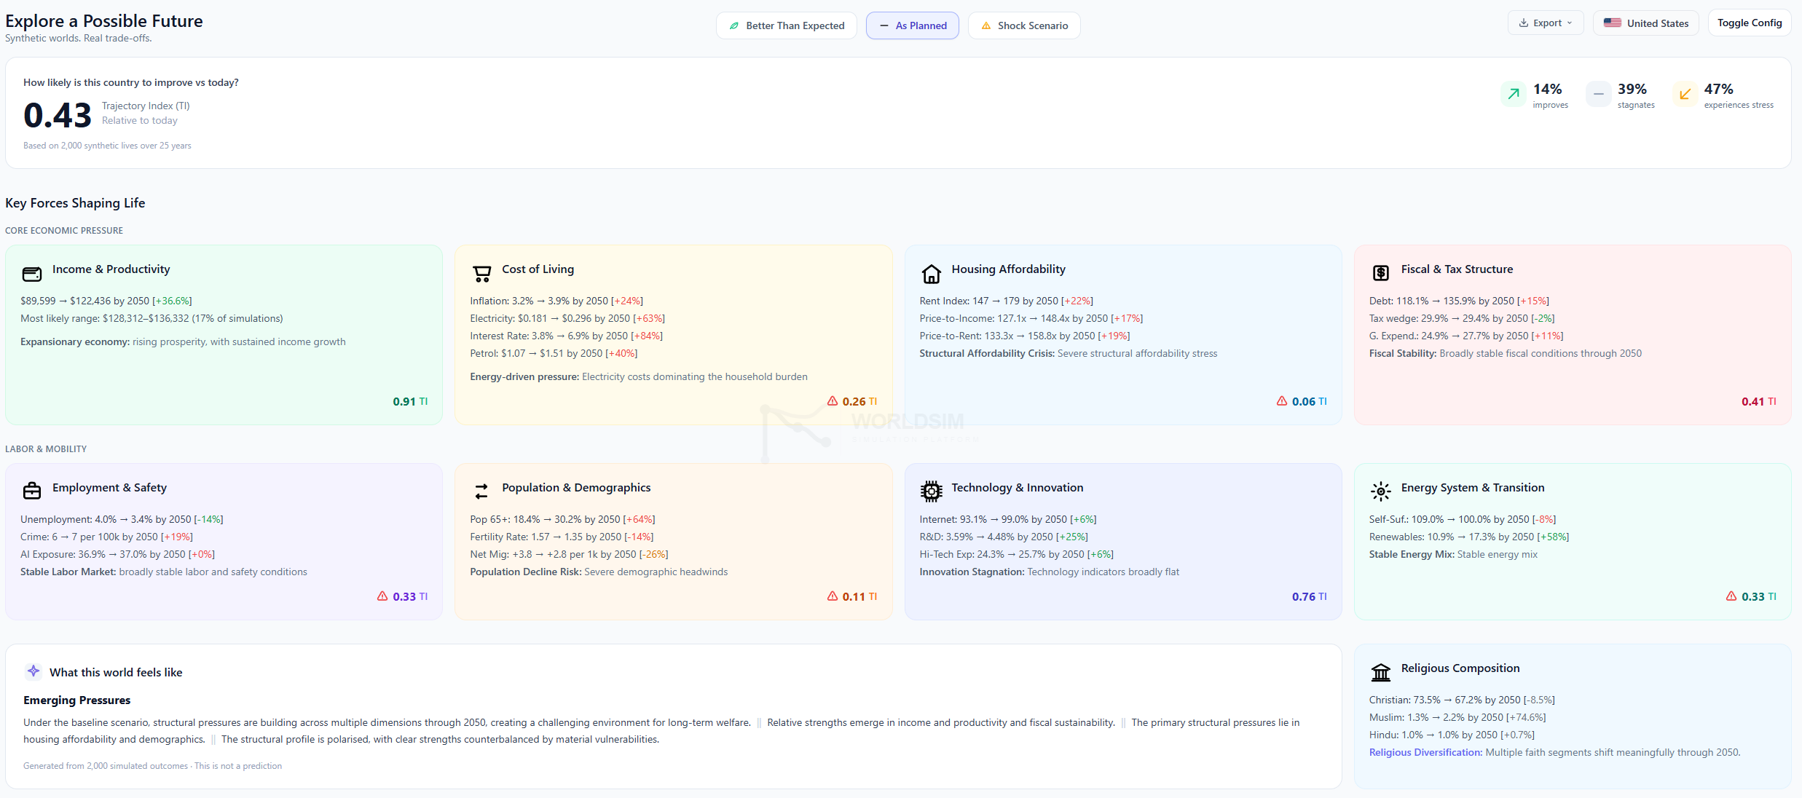Select the Better Than Expected scenario
This screenshot has height=798, width=1802.
pos(786,25)
